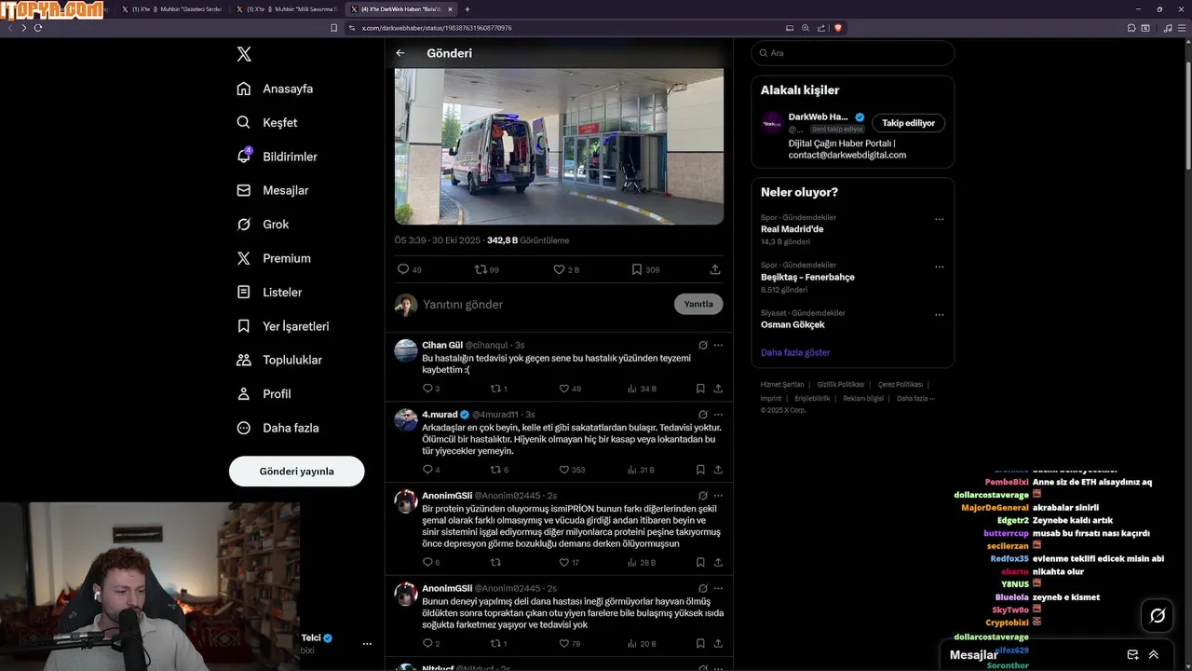Click the Ara search field
Viewport: 1192px width, 671px height.
coord(852,53)
